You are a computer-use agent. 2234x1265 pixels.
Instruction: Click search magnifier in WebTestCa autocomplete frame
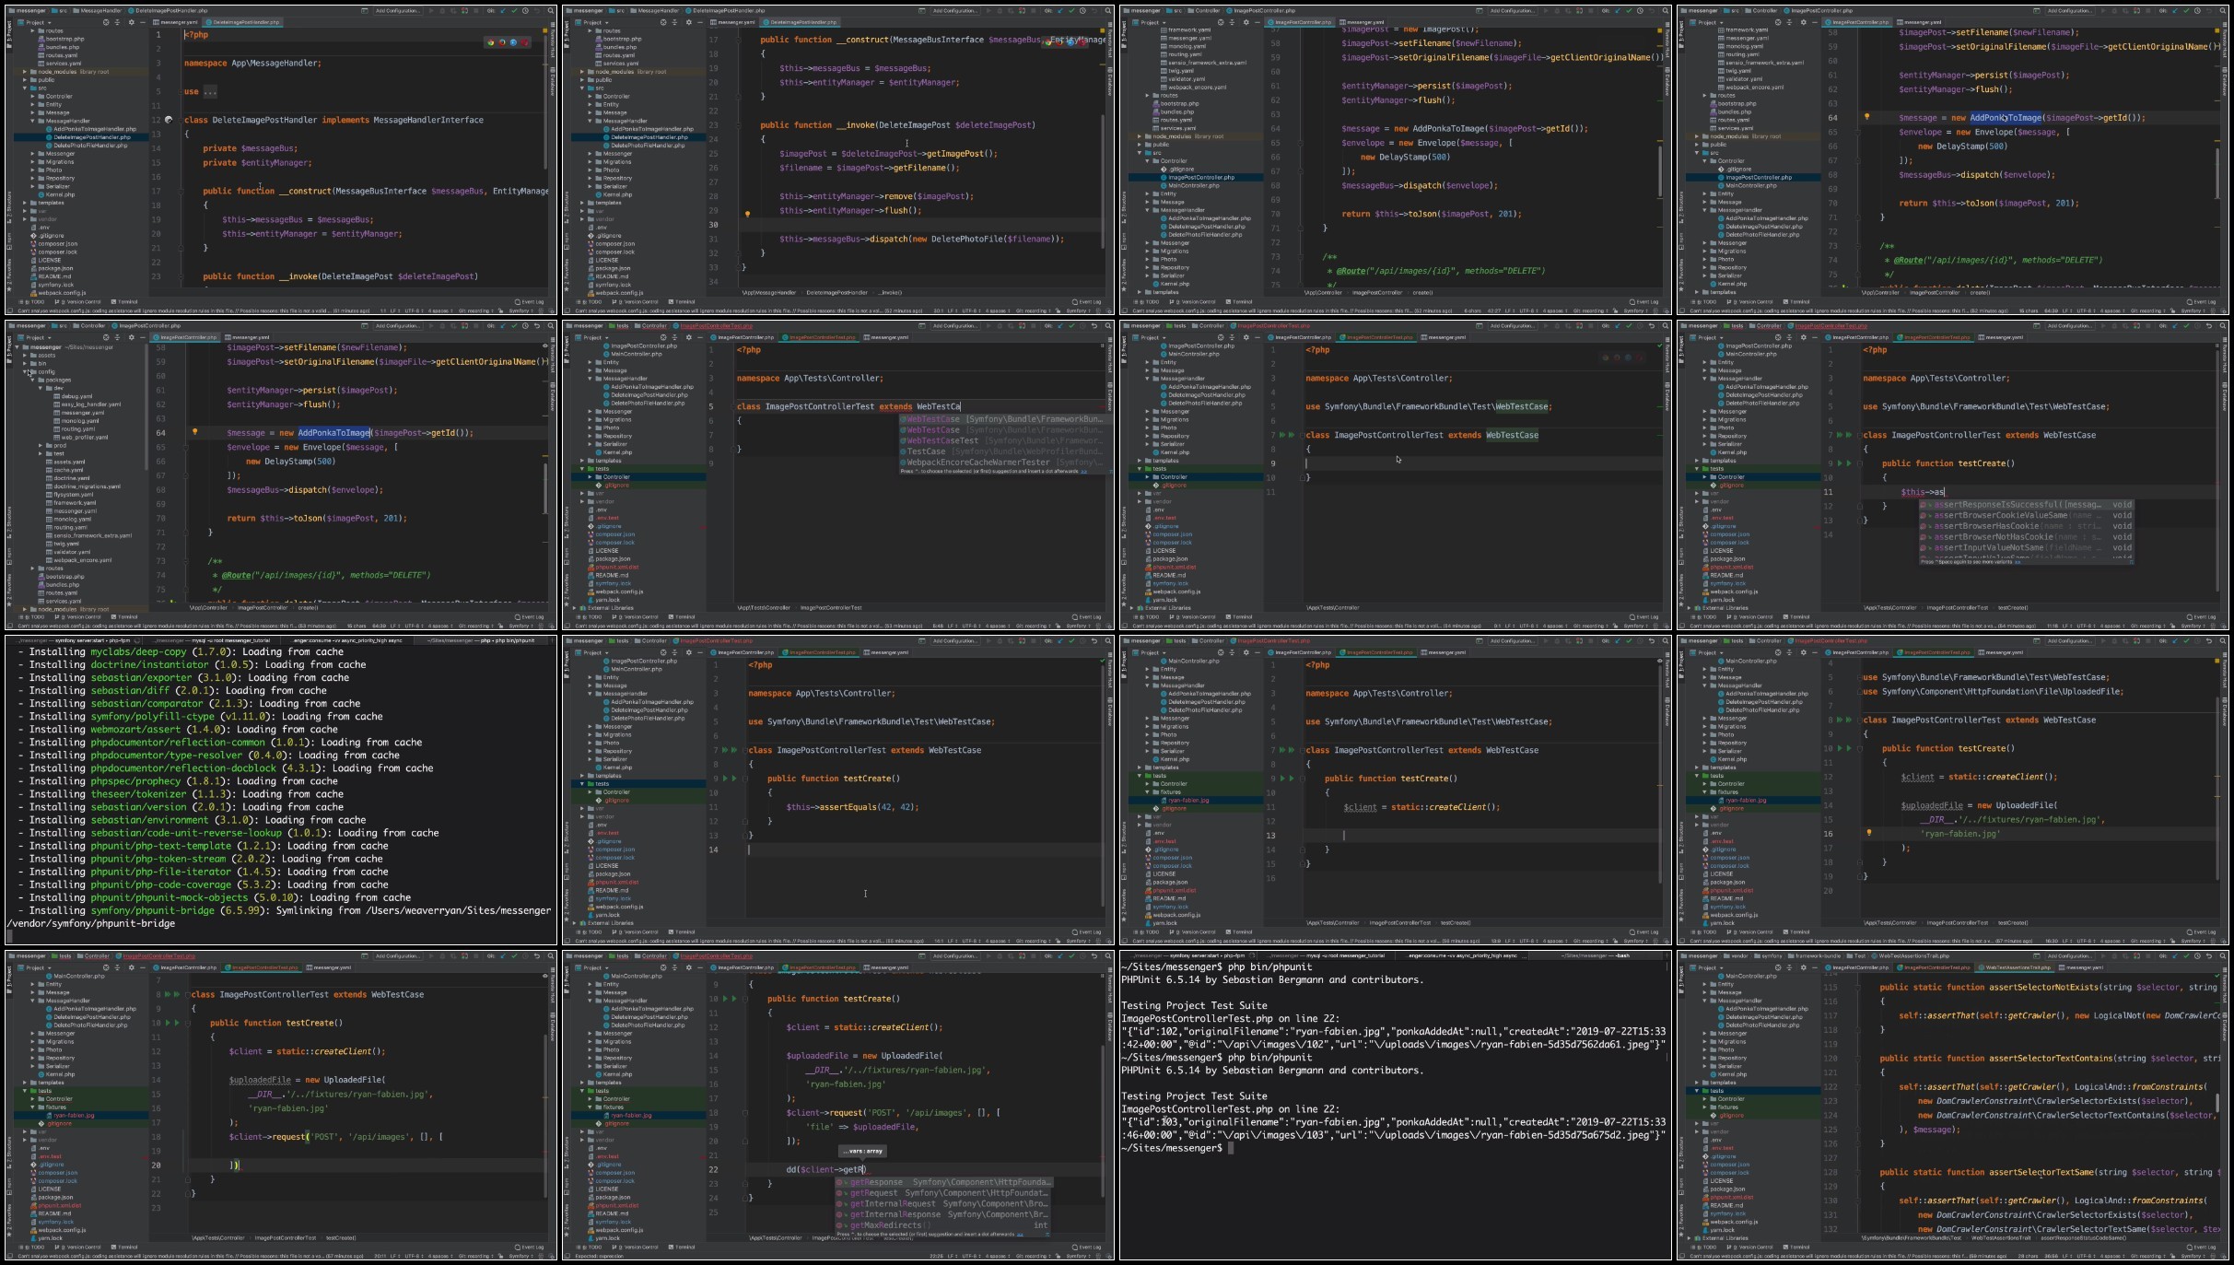1108,325
